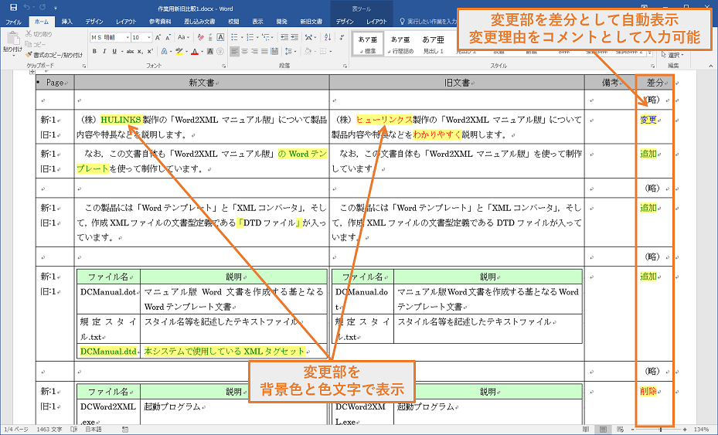The image size is (718, 435).
Task: Switch to the 参考資料 (References) tab
Action: tap(160, 22)
